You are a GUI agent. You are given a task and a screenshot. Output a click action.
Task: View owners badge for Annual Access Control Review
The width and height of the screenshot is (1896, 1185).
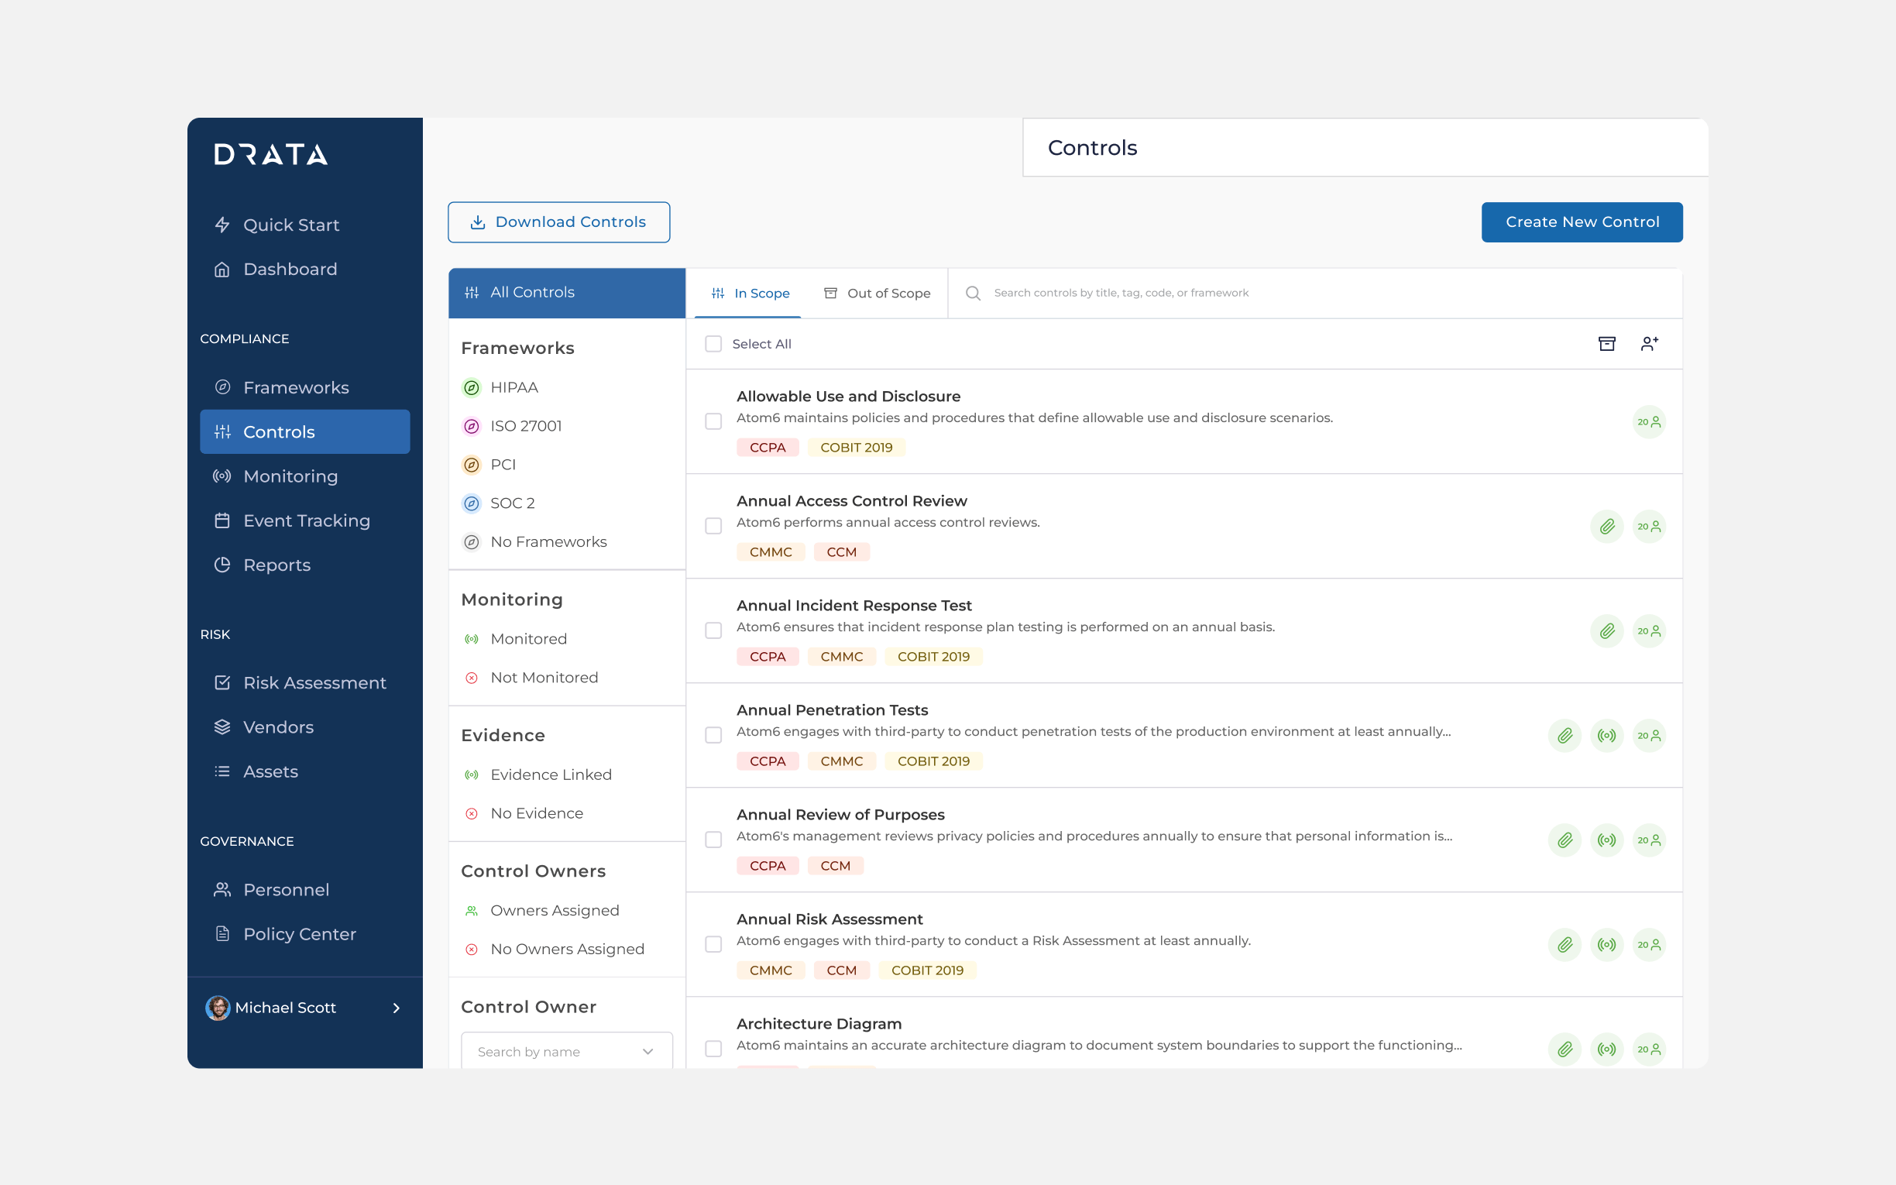pos(1649,527)
